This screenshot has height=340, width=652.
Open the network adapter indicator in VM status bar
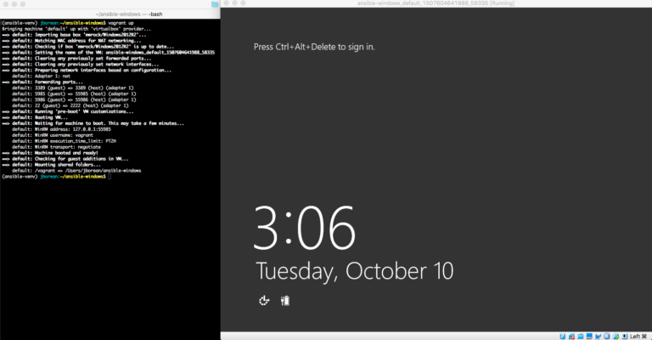click(x=571, y=337)
